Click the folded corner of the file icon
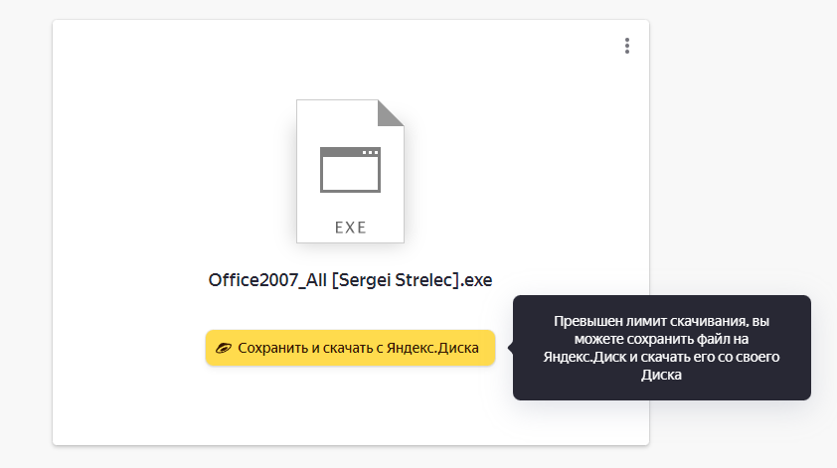Viewport: 837px width, 468px height. coord(391,112)
